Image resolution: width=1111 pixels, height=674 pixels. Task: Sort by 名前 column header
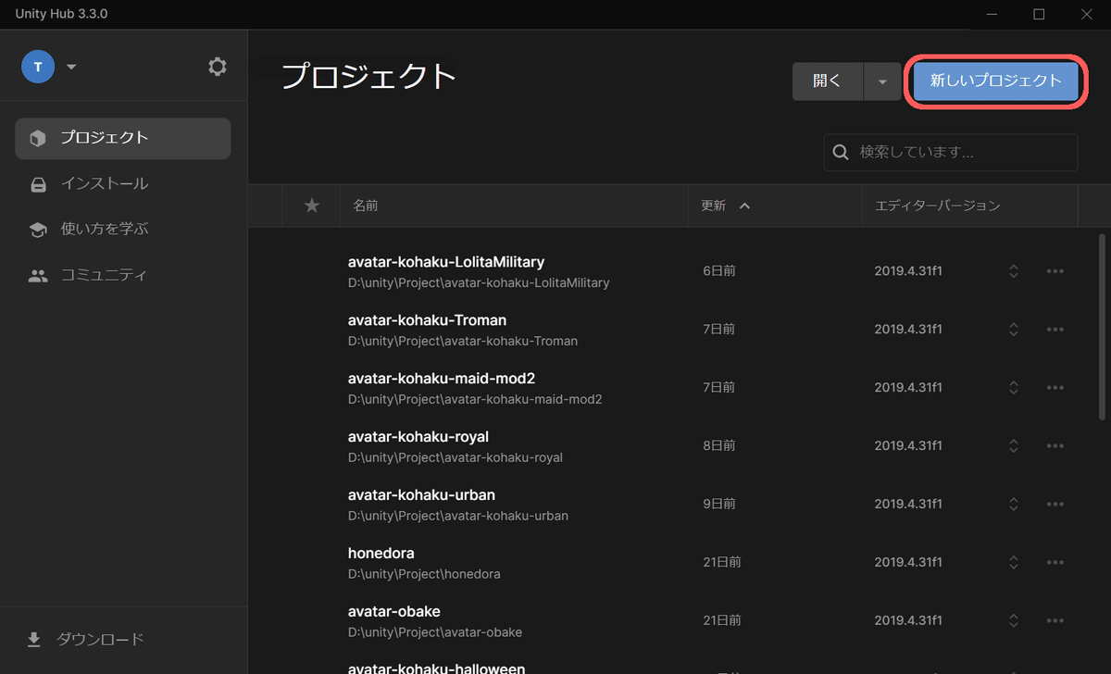coord(366,206)
